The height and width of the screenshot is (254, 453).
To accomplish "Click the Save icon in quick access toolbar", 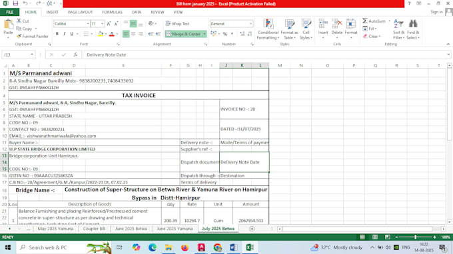I will (x=15, y=3).
